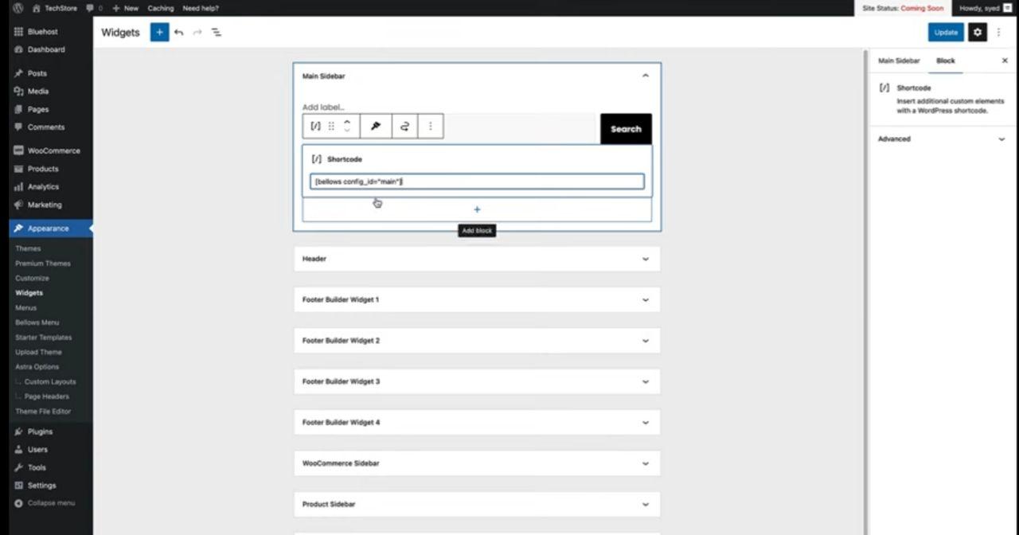Open the settings gear near the Update button

pyautogui.click(x=977, y=32)
